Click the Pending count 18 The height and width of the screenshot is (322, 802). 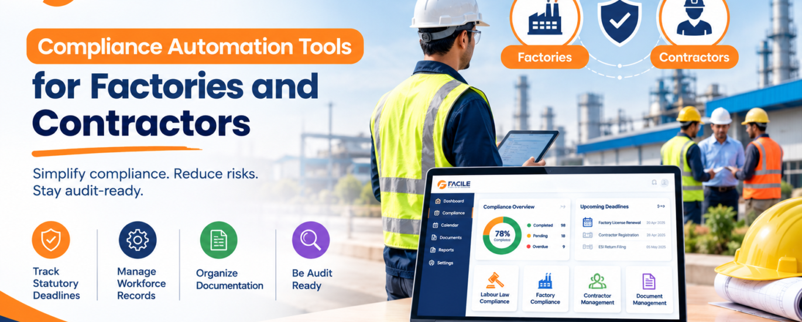coord(563,236)
